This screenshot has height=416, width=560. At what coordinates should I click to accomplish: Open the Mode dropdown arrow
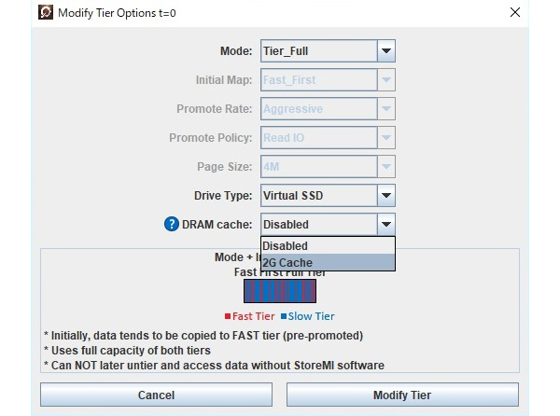coord(386,51)
